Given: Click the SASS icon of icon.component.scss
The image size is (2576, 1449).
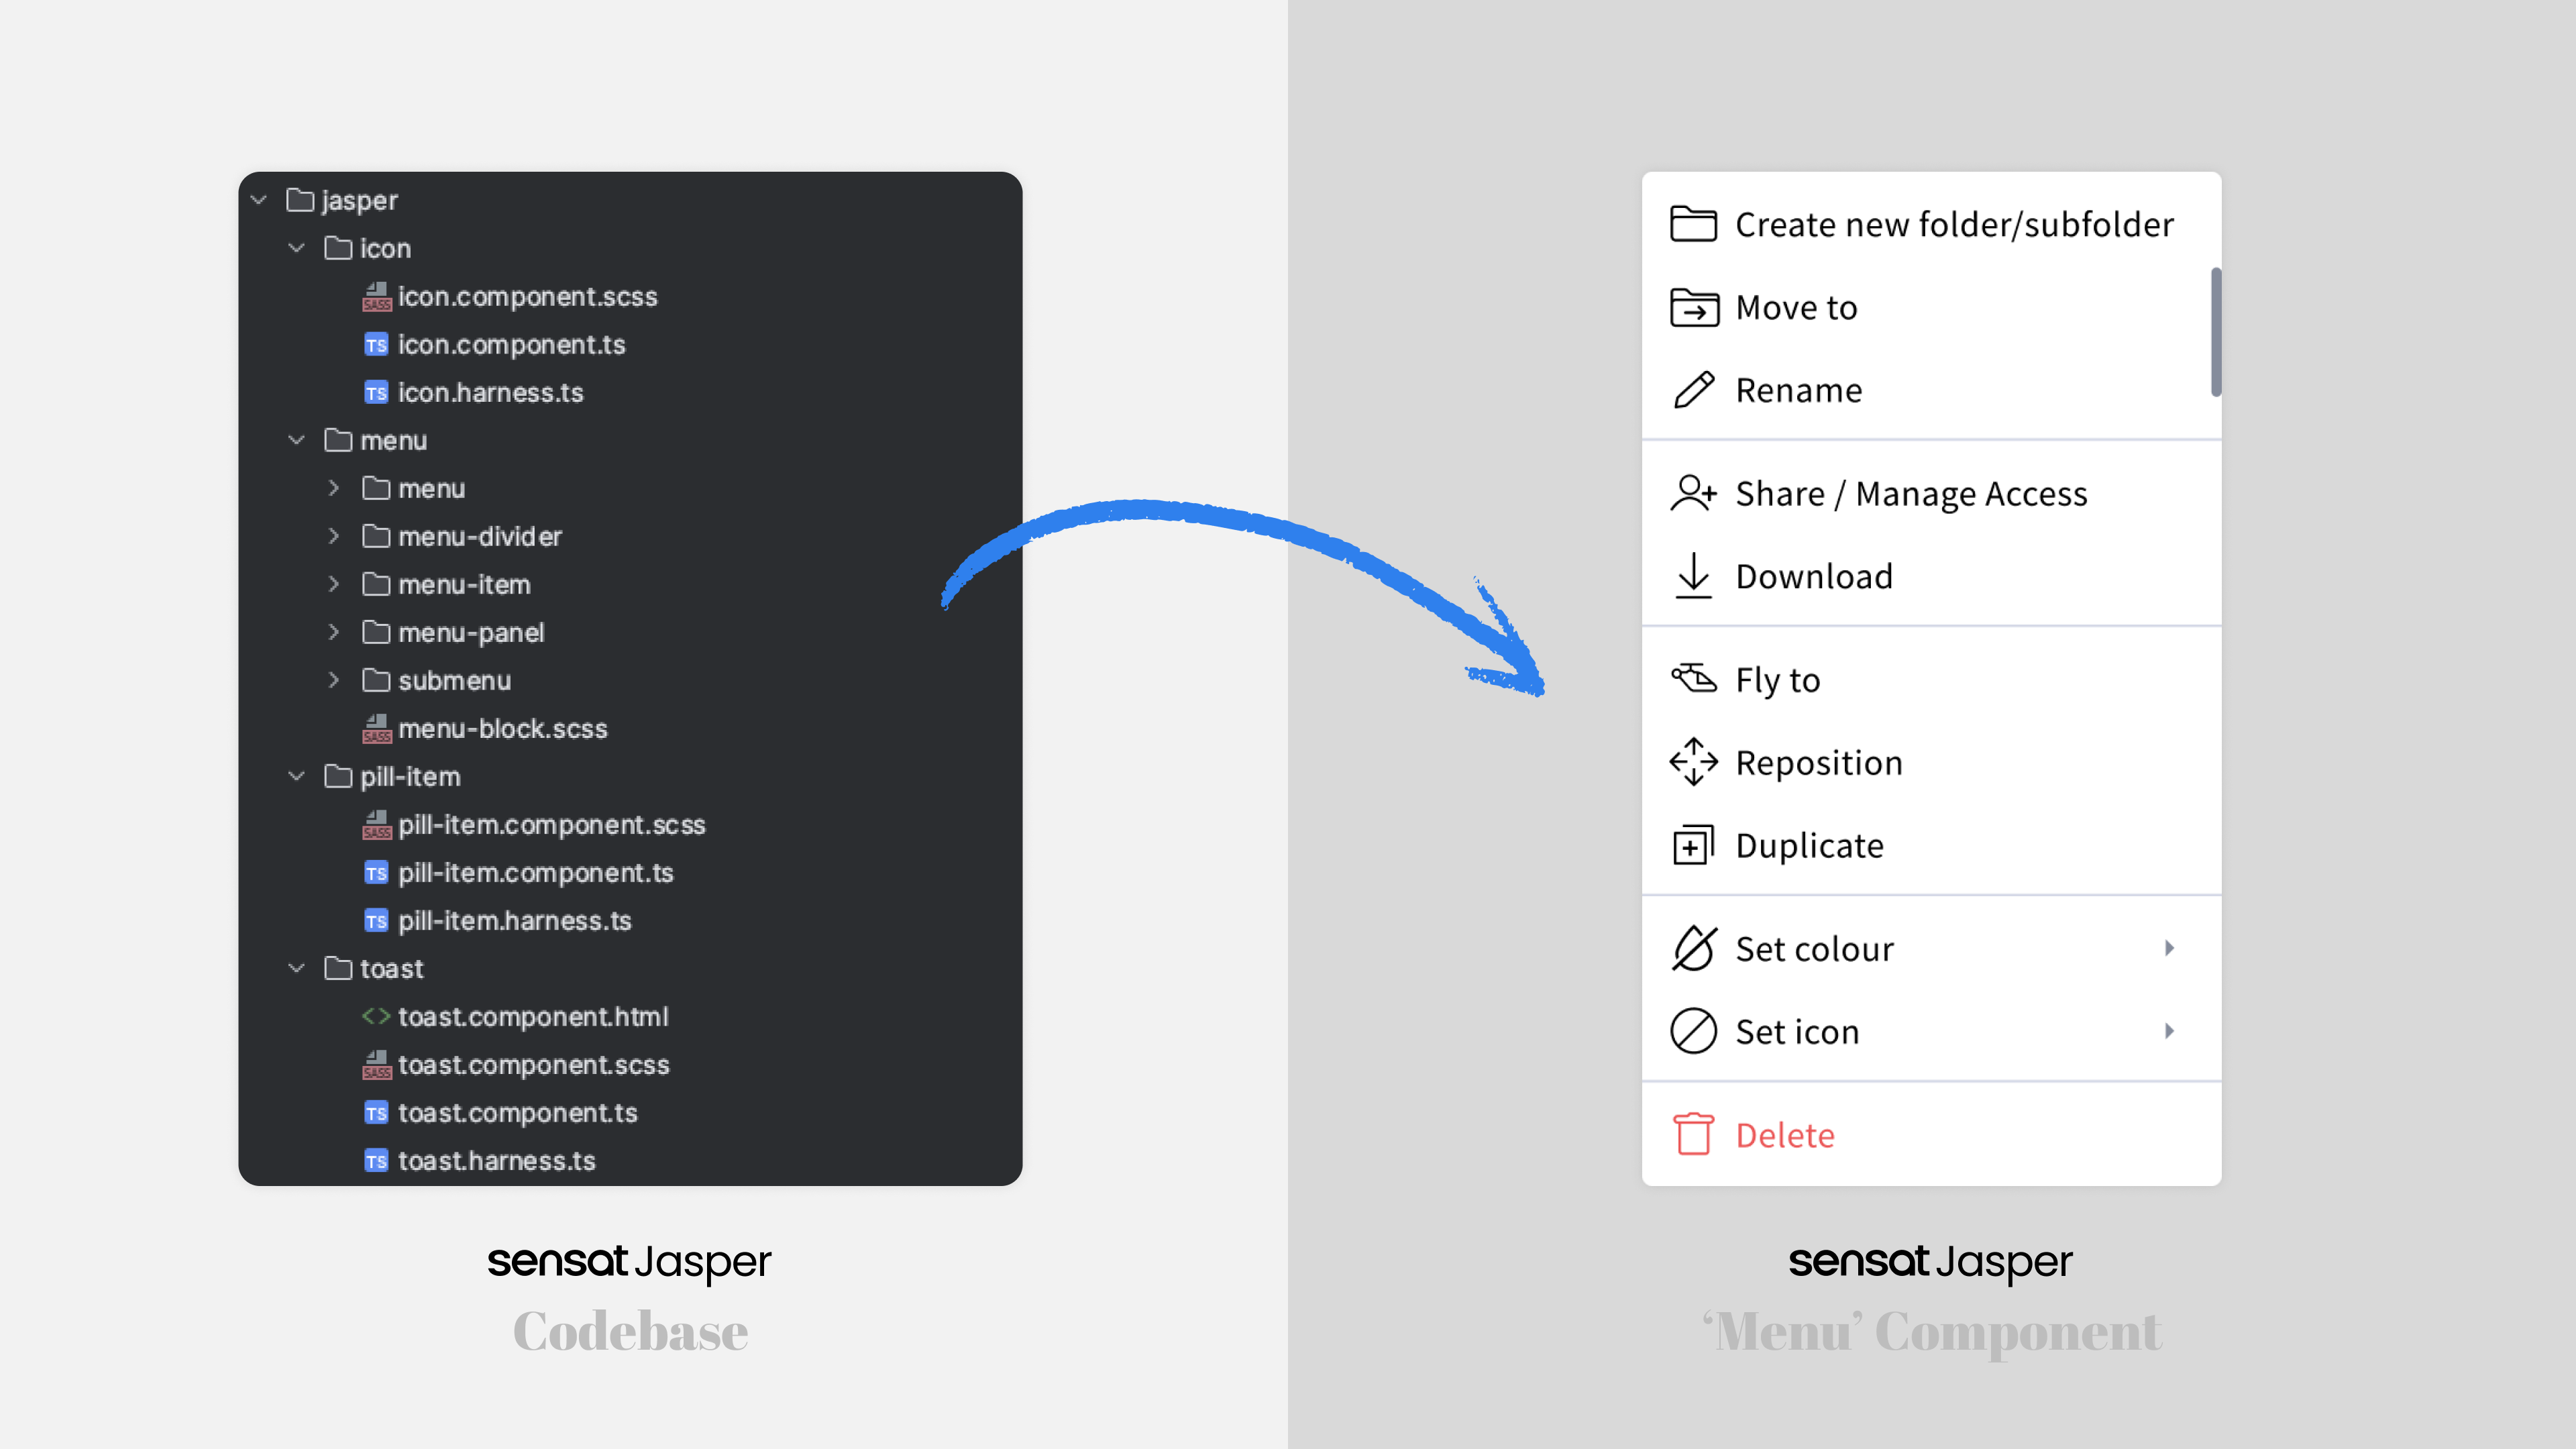Looking at the screenshot, I should 376,296.
